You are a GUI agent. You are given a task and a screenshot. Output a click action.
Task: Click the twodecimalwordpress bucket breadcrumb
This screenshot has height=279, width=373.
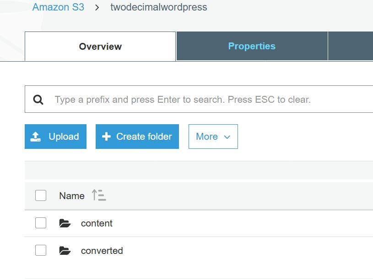tap(159, 7)
